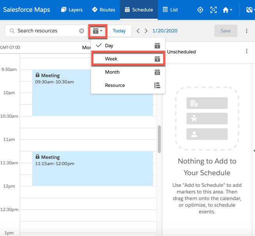This screenshot has width=255, height=236.
Task: Open the home location dropdown
Action: point(227,10)
